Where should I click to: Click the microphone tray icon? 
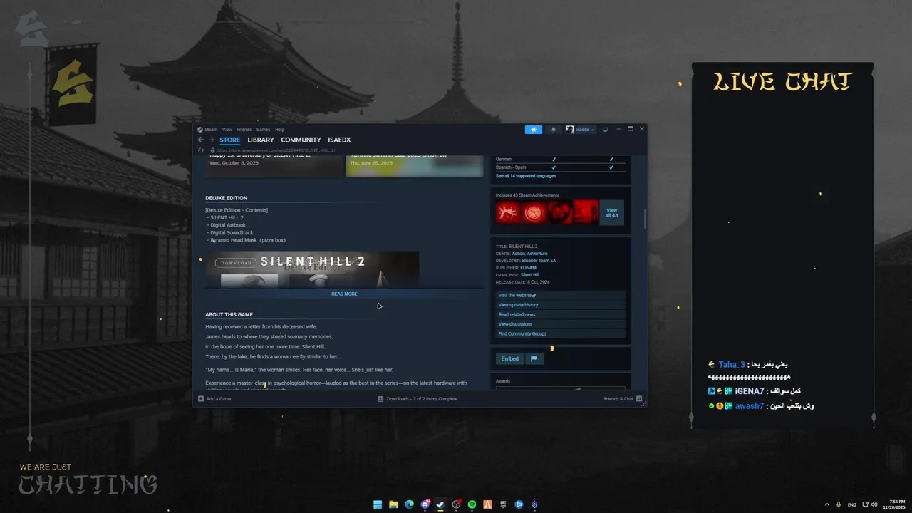click(839, 504)
